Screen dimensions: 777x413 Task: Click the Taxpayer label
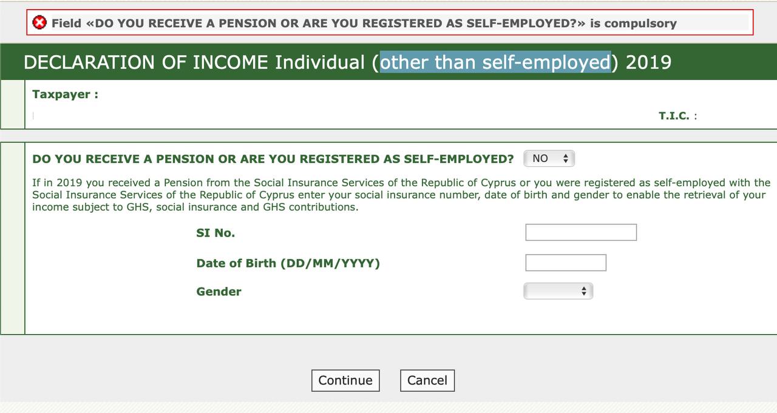coord(65,95)
